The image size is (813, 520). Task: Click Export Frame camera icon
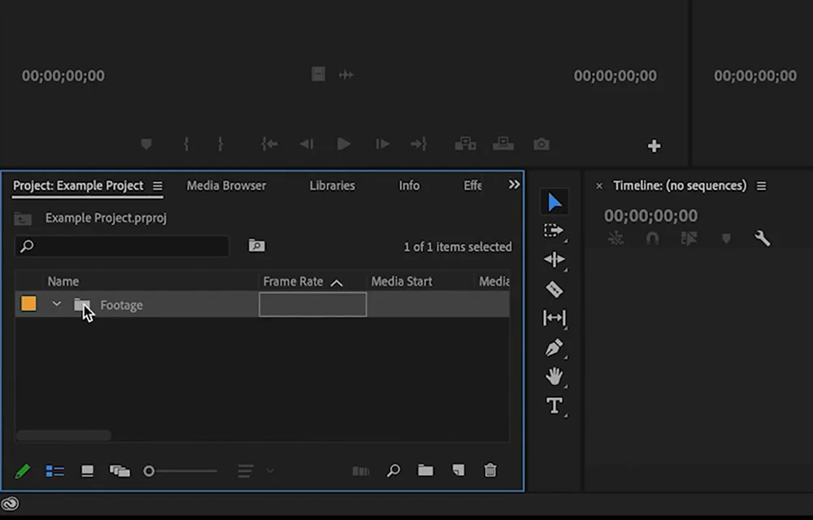(x=541, y=144)
